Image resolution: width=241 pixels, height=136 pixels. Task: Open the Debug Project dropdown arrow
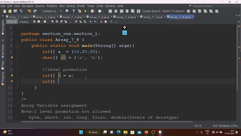coord(96,11)
